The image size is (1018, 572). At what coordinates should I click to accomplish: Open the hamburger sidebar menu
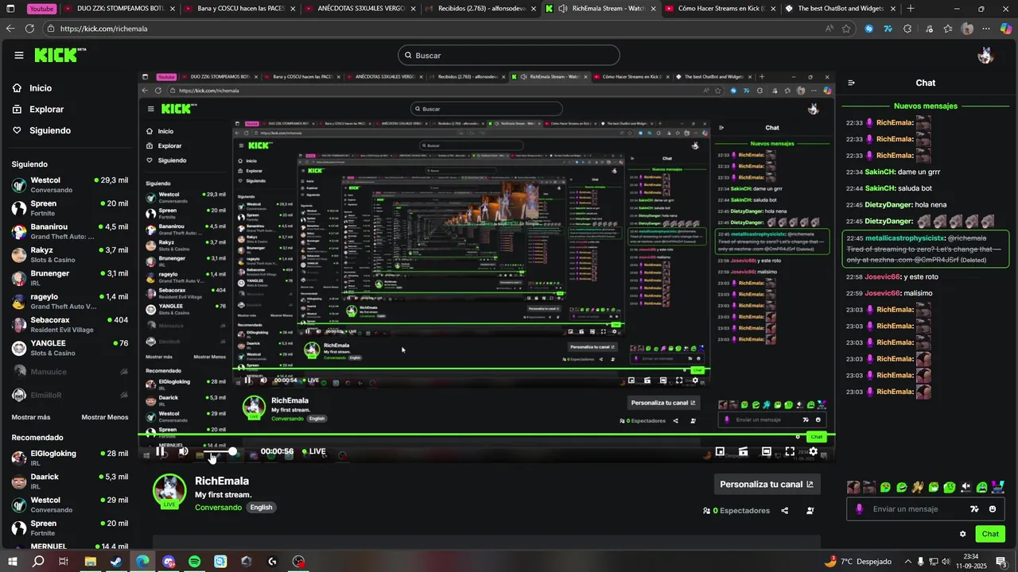pos(19,55)
